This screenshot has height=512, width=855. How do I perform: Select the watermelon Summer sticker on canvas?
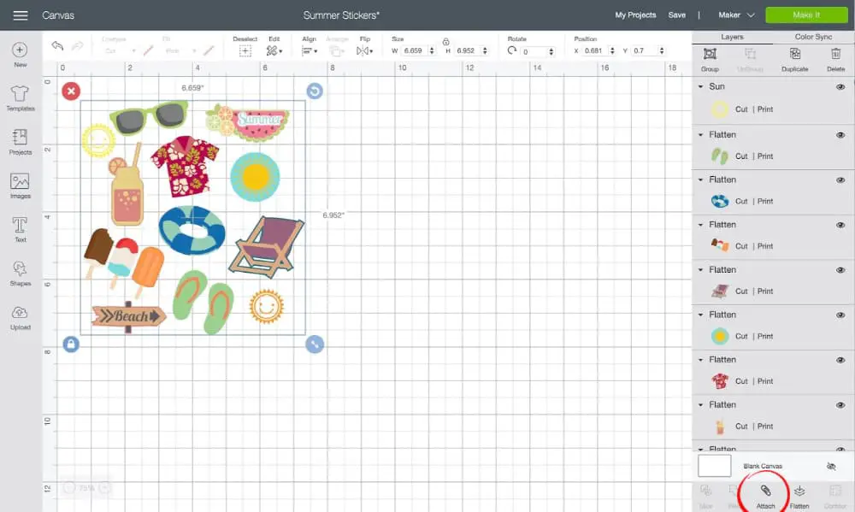pos(248,123)
